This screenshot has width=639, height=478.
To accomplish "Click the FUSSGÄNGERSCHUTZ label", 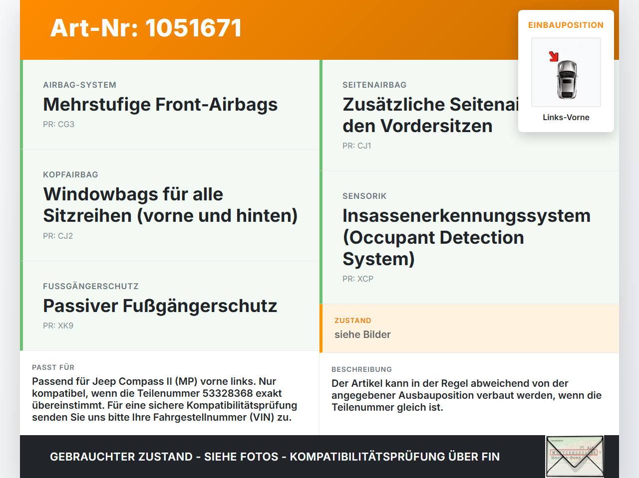I will point(91,286).
